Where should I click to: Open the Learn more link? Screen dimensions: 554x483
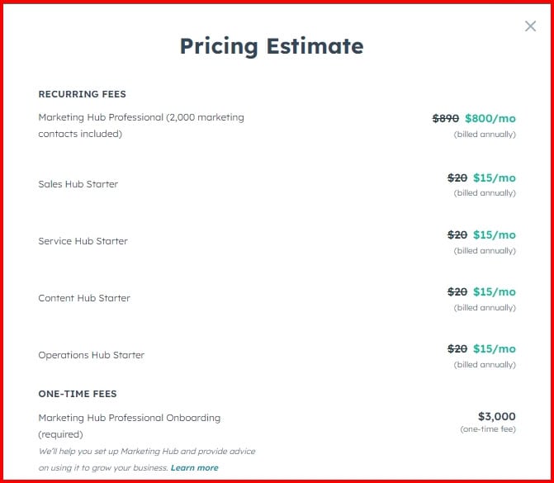tap(195, 468)
